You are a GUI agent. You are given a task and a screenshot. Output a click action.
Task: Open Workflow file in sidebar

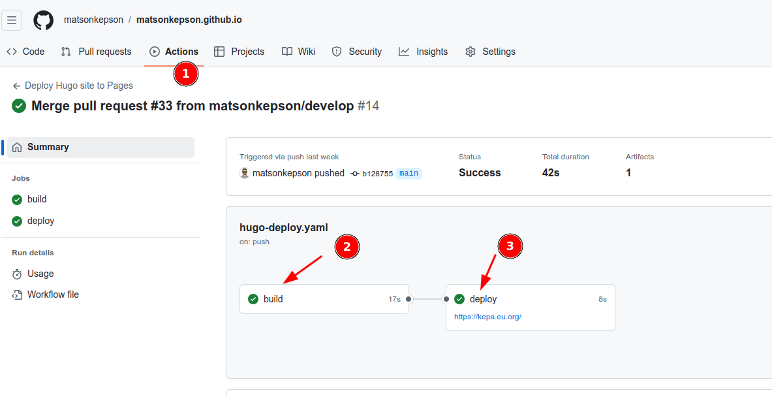point(53,294)
